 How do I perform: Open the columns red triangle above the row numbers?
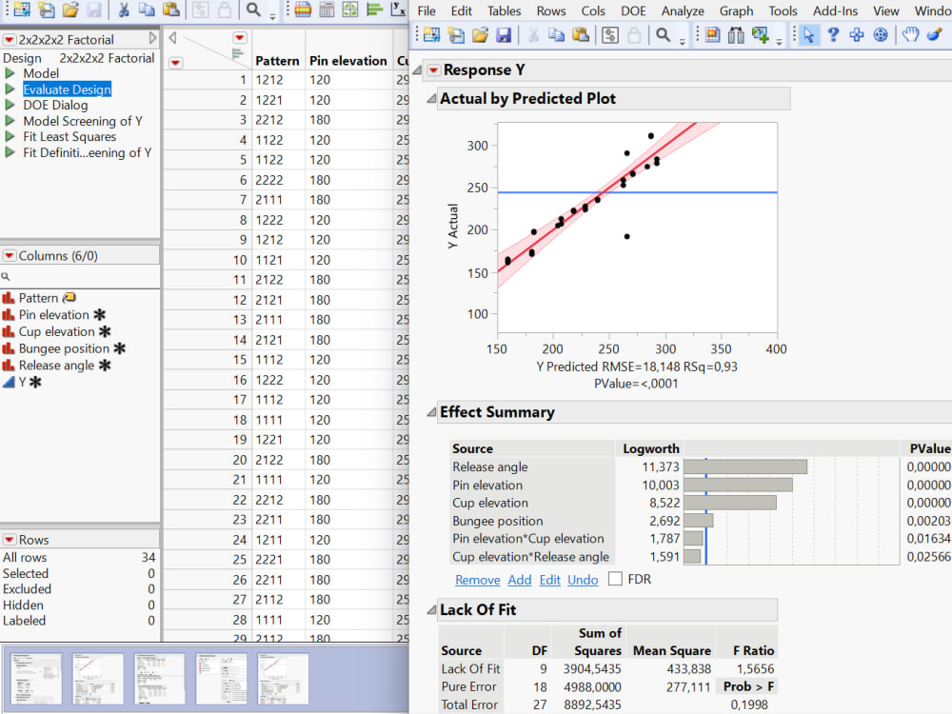240,38
